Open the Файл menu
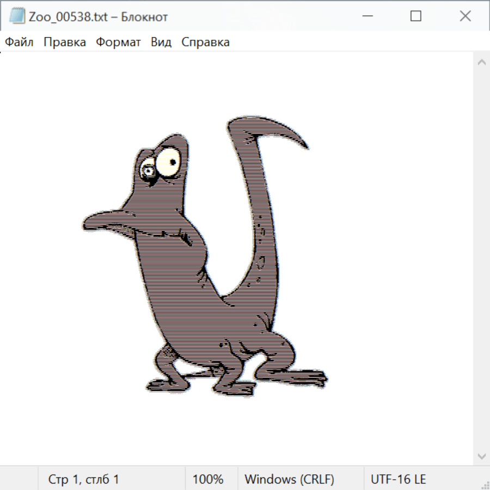 [x=20, y=42]
